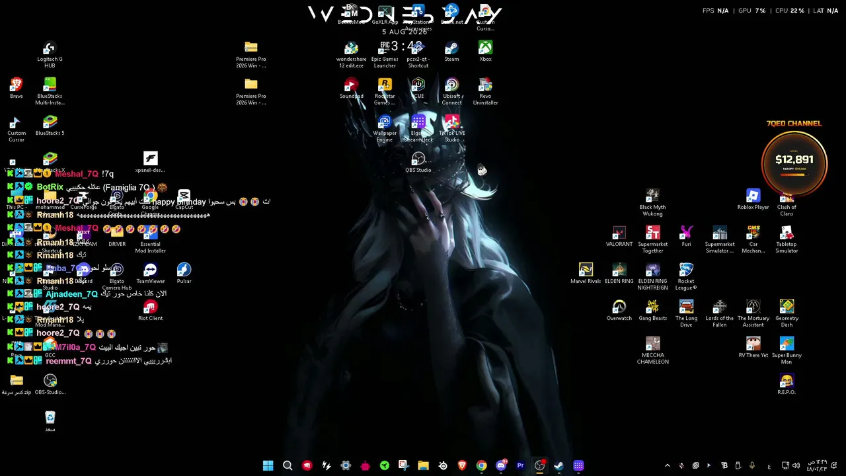Select the Supermarket Simulator desktop icon
846x476 pixels.
click(x=720, y=239)
